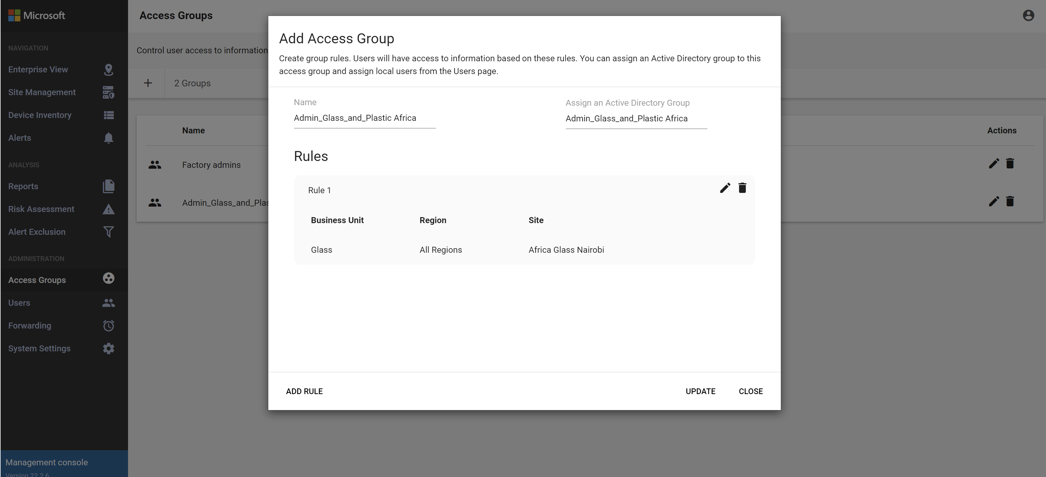Open Enterprise View using its location pin icon
This screenshot has width=1046, height=477.
pyautogui.click(x=108, y=69)
